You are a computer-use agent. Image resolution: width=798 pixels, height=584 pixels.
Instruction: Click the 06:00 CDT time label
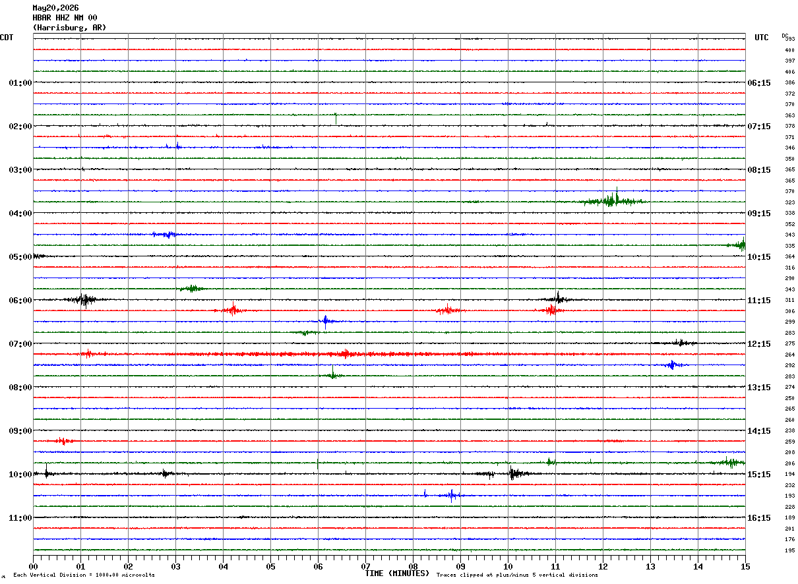(20, 301)
